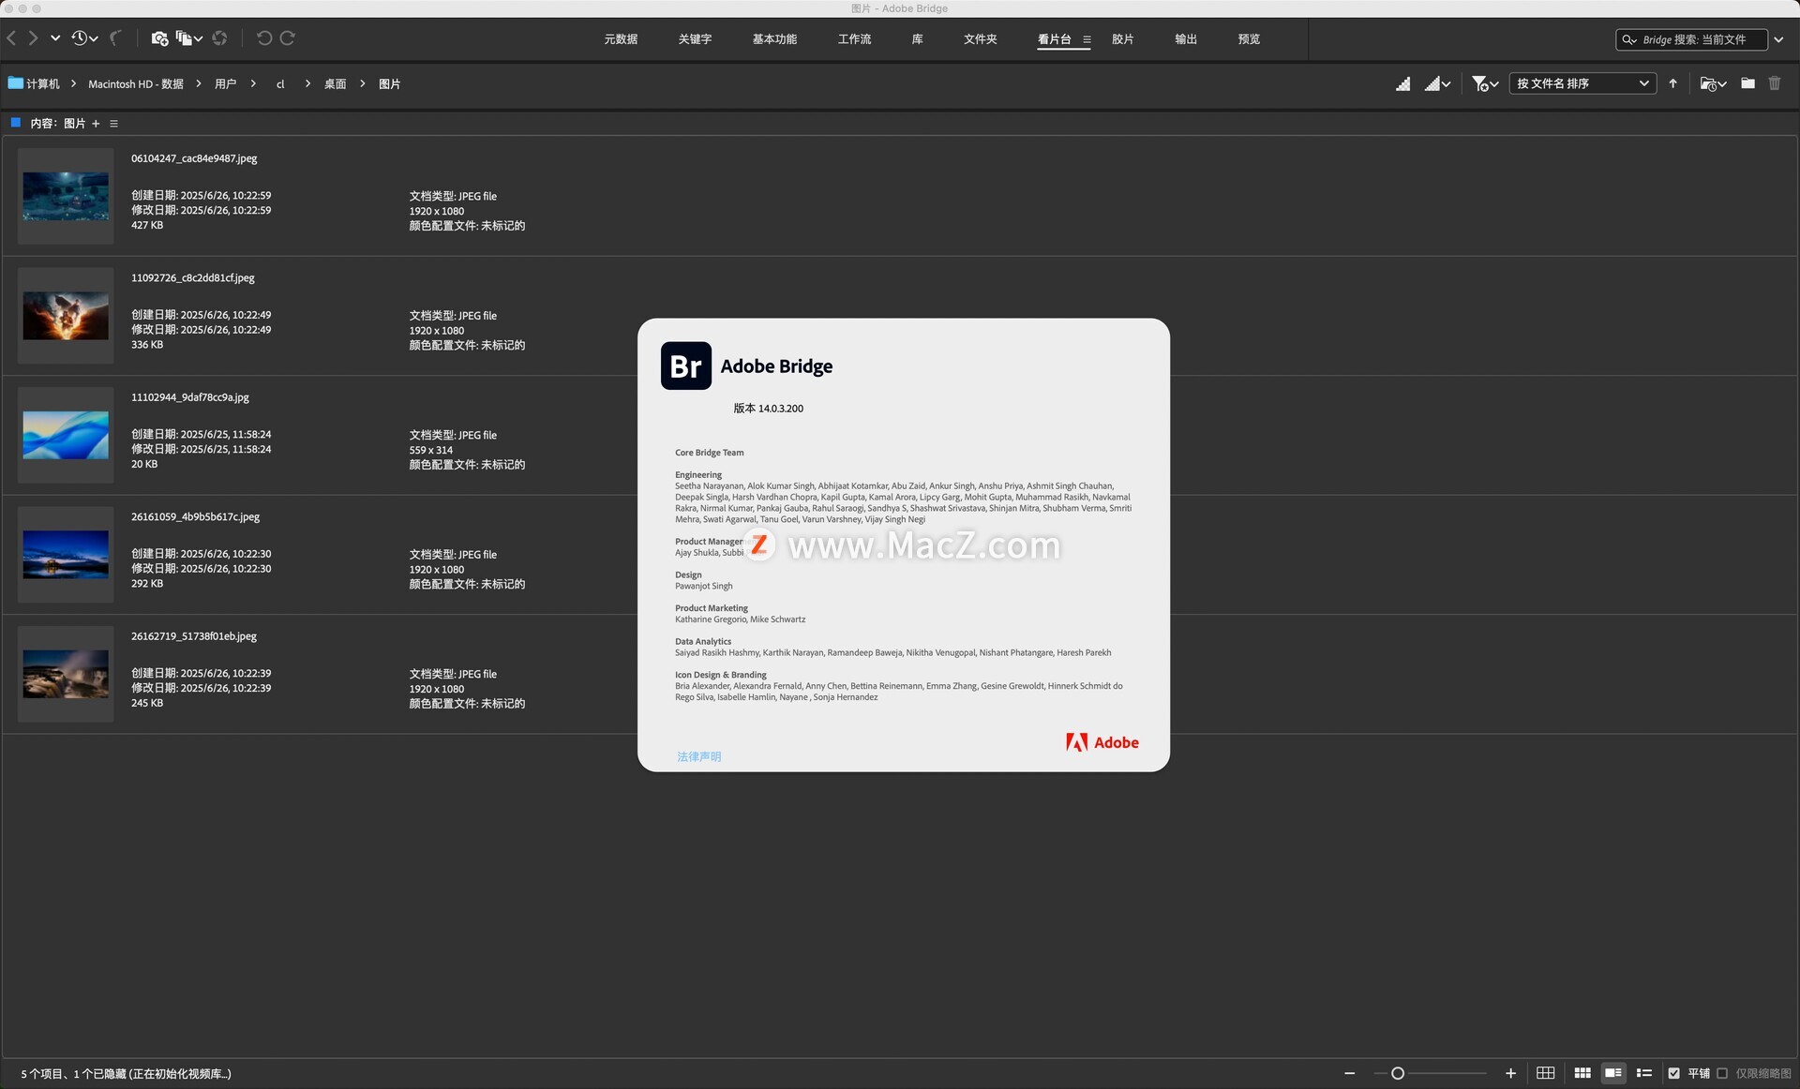Switch to the 工作流 workspace

coord(854,39)
